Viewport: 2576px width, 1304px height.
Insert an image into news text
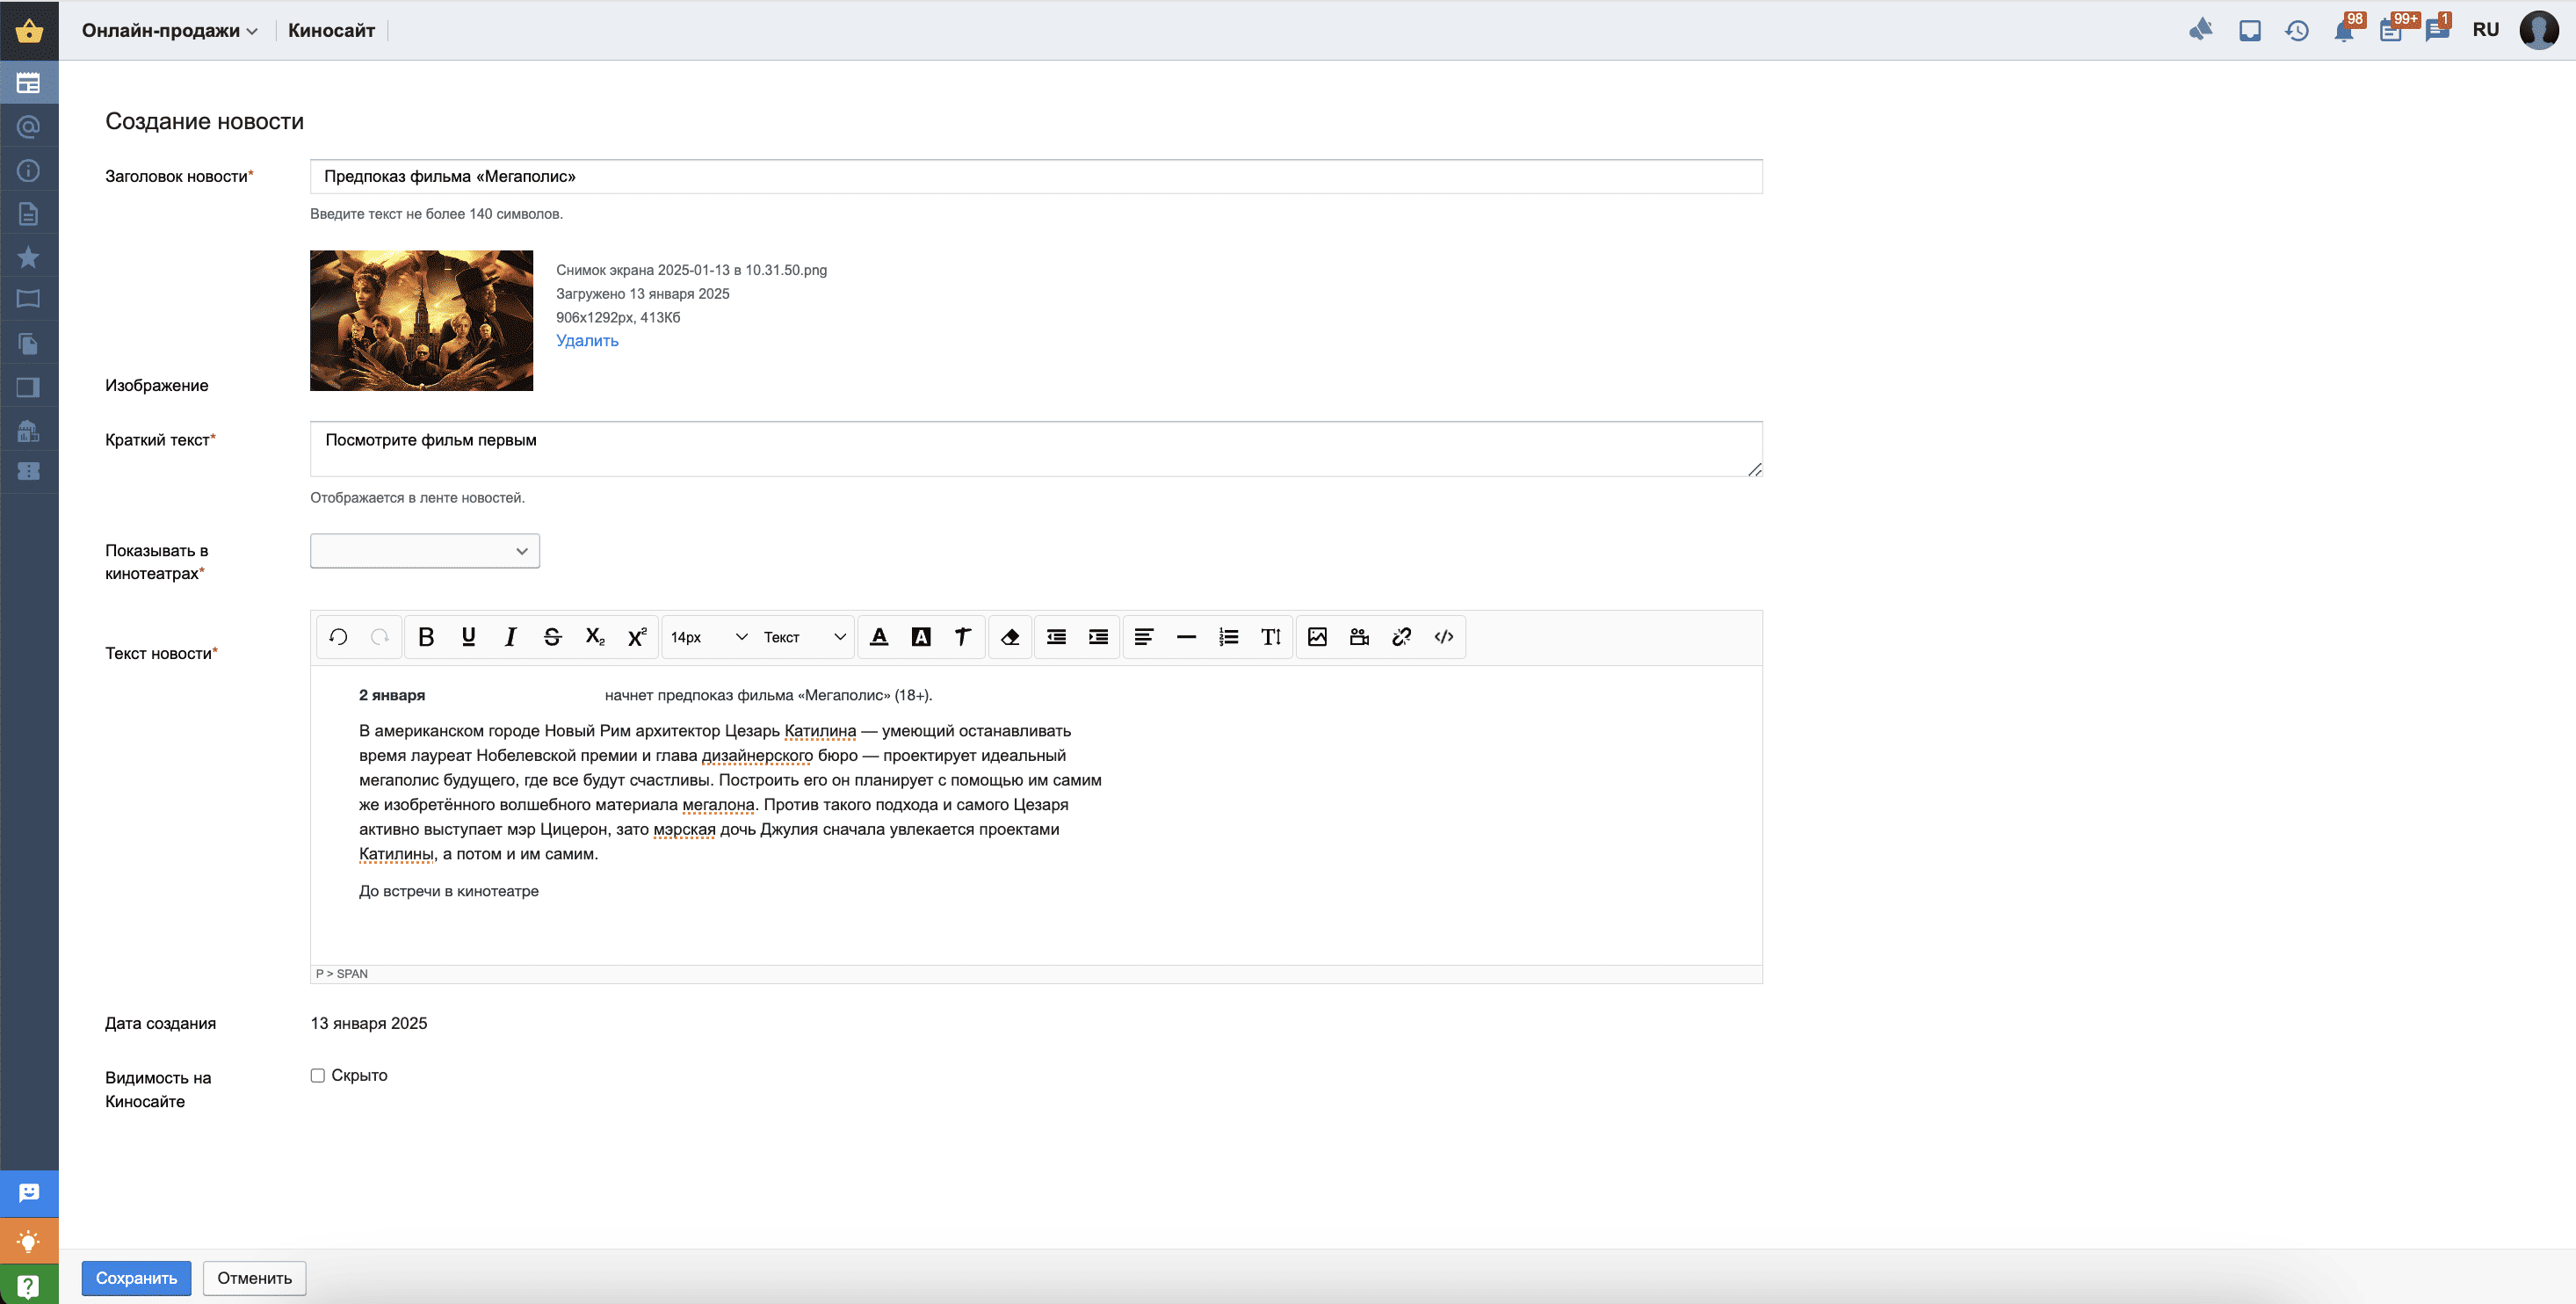(1317, 637)
